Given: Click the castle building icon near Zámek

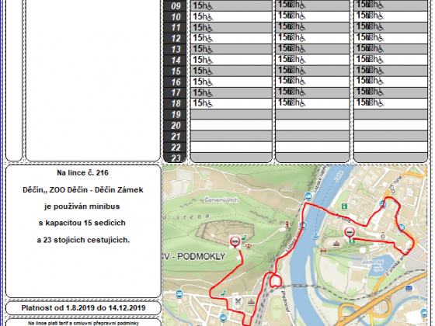Looking at the screenshot, I should [336, 244].
